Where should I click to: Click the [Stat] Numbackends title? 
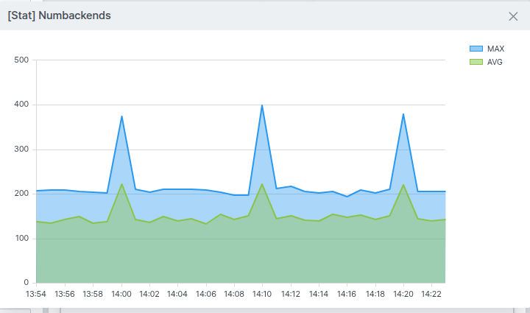click(x=59, y=15)
